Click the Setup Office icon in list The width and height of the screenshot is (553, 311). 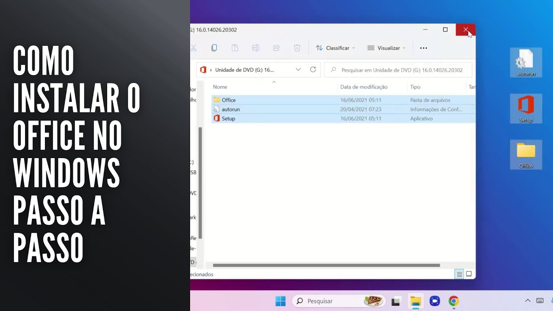[216, 118]
